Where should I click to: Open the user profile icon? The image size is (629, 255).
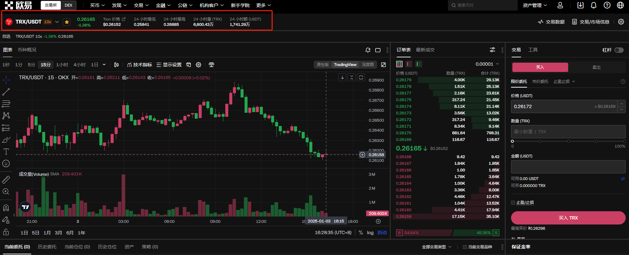click(x=560, y=5)
